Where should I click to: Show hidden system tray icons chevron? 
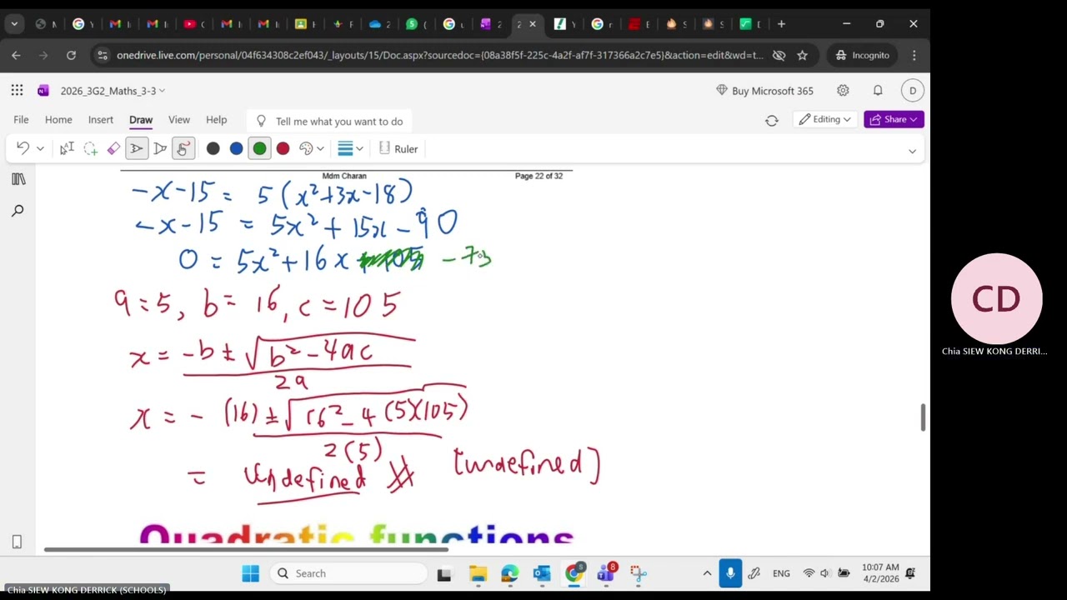(x=707, y=573)
